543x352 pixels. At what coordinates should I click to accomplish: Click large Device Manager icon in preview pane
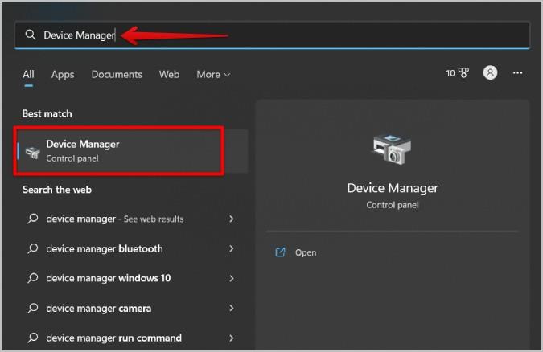tap(392, 149)
